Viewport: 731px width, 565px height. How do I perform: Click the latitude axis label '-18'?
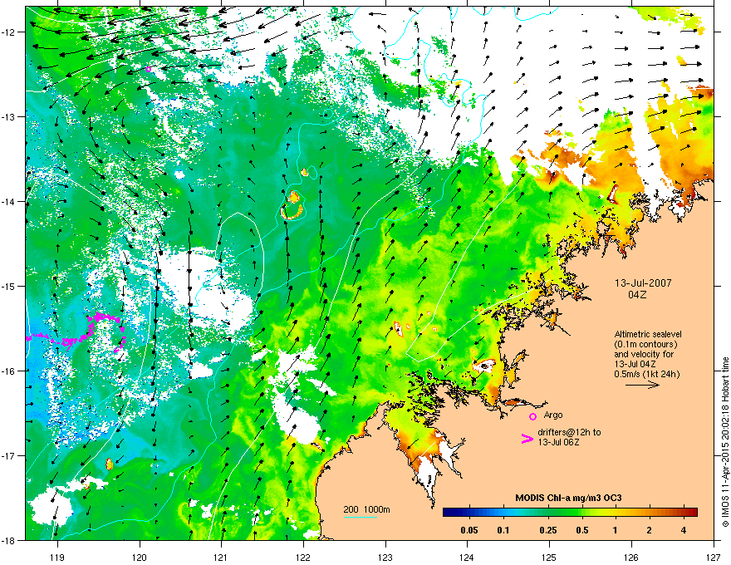click(x=9, y=540)
